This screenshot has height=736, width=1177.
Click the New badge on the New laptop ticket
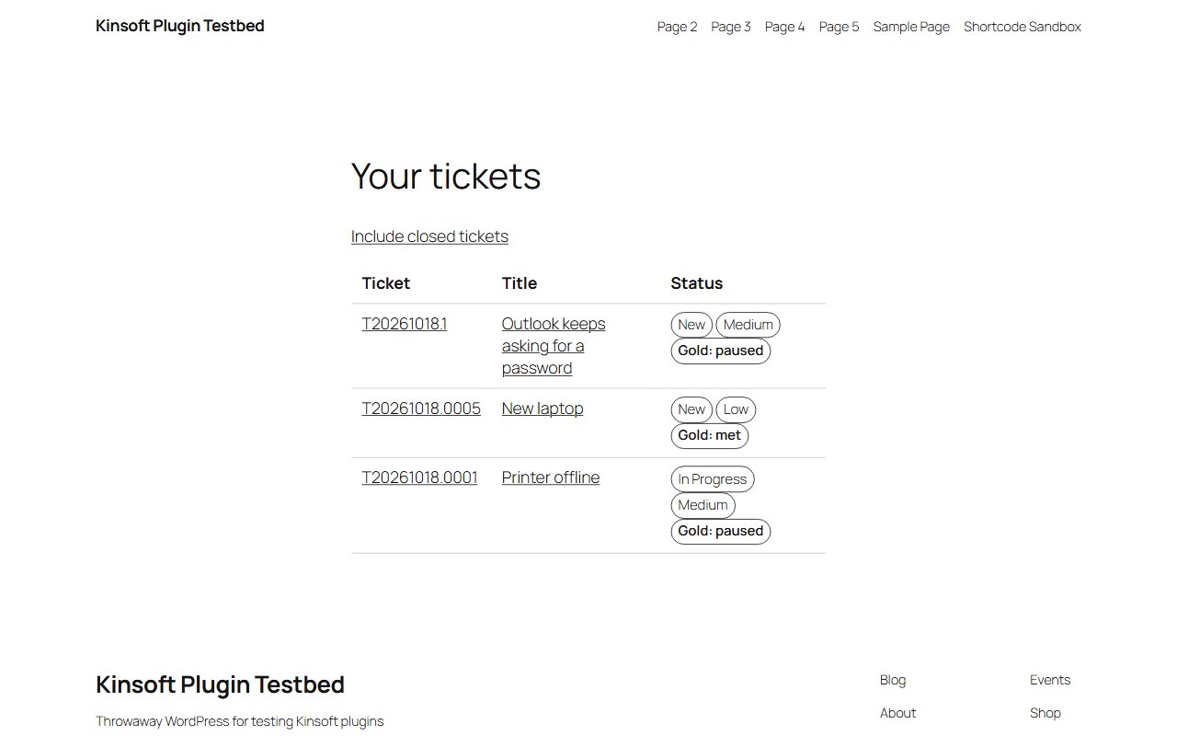pyautogui.click(x=691, y=409)
